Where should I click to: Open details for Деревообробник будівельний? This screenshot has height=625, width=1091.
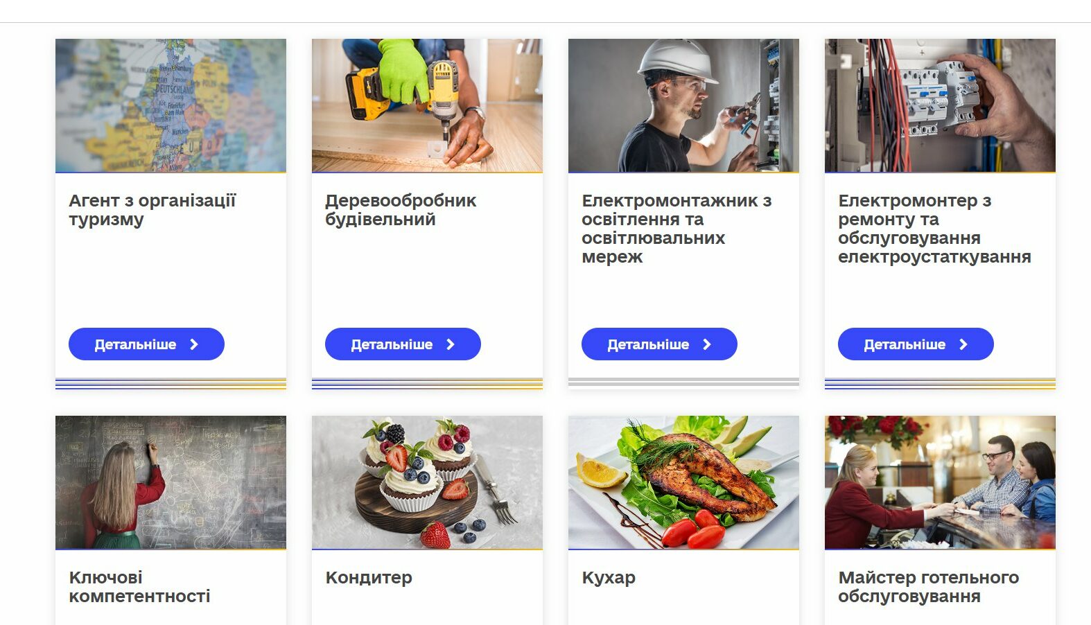tap(403, 344)
